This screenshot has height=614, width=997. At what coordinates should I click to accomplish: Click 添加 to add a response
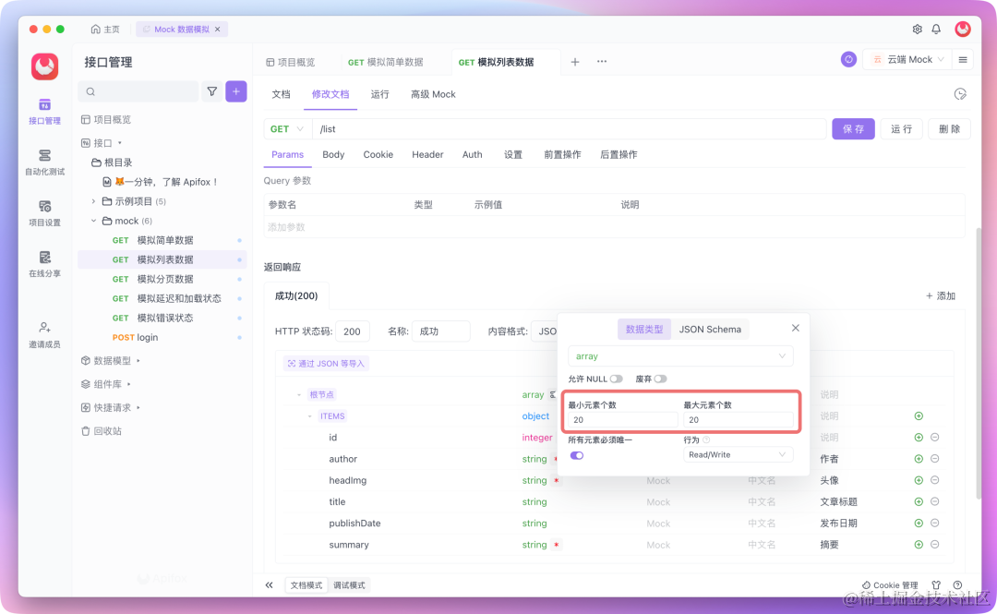click(941, 295)
